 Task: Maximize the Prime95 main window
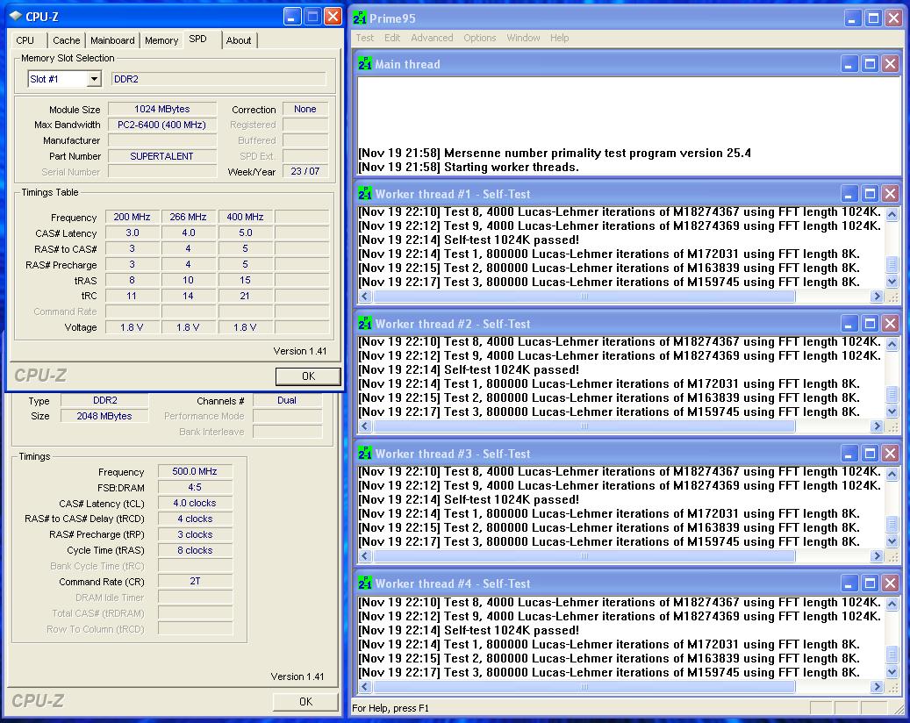873,18
